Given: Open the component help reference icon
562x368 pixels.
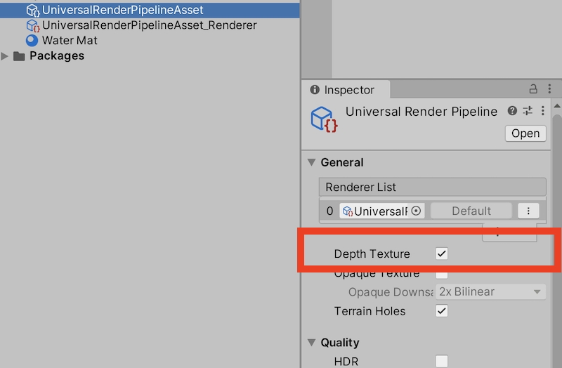Looking at the screenshot, I should coord(512,111).
